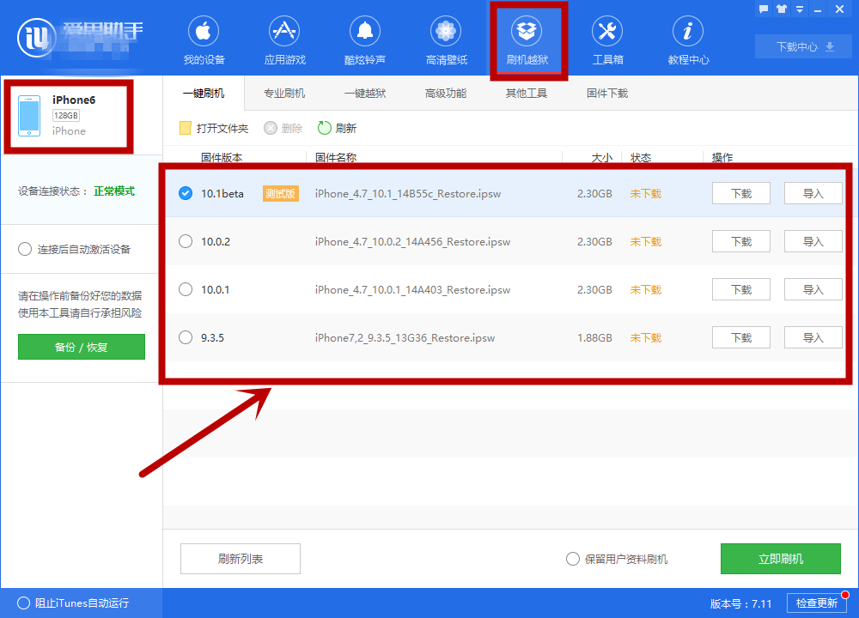Select the 10.0.2 firmware radio button

click(x=186, y=241)
